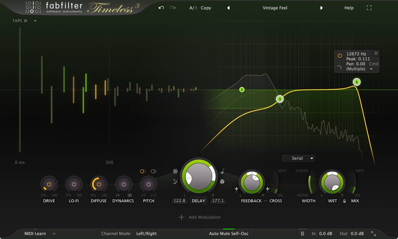398x239 pixels.
Task: Enter full screen mode with corner-brackets icon
Action: pyautogui.click(x=369, y=8)
